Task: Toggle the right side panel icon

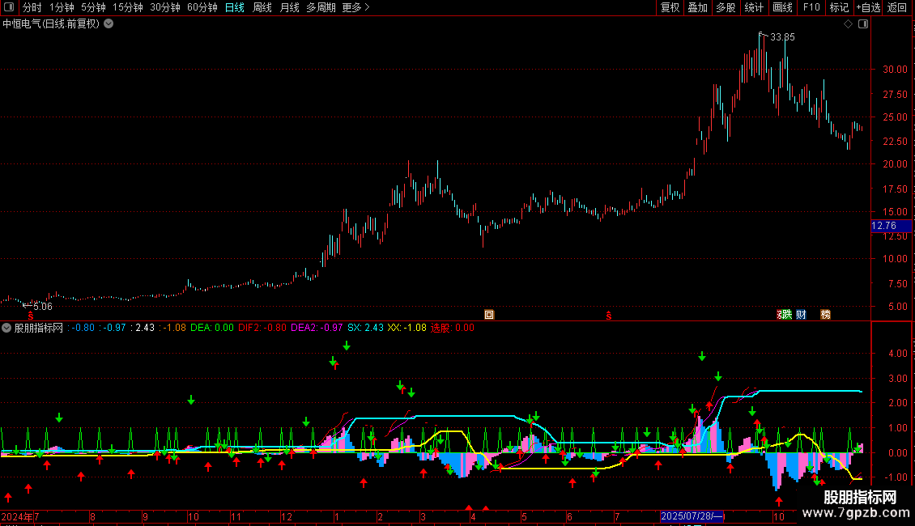Action: [x=863, y=24]
